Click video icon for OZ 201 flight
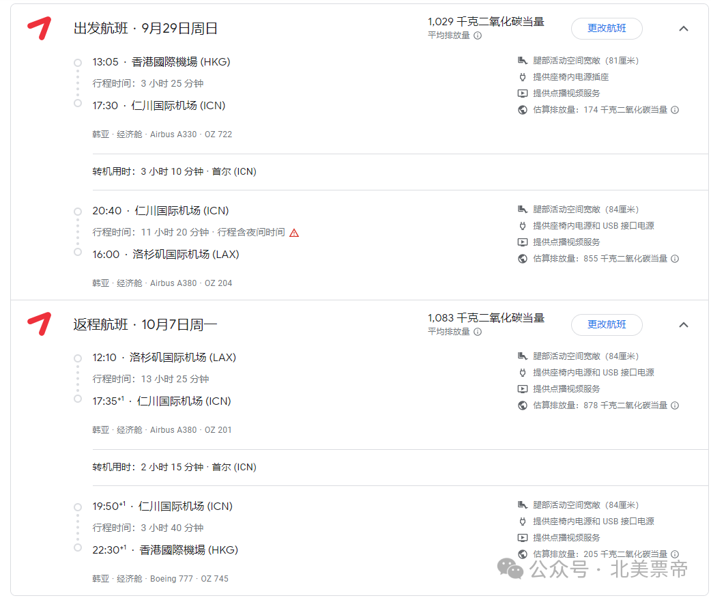 coord(523,389)
